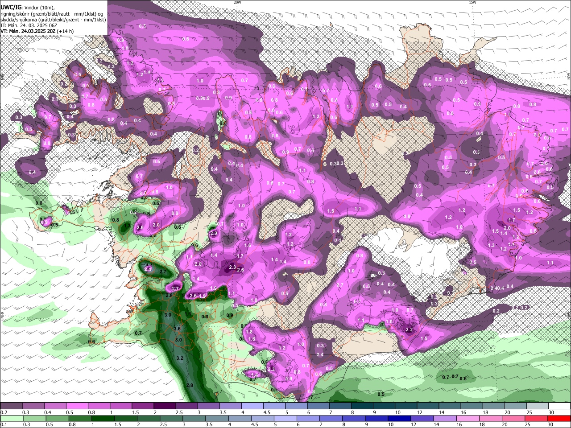
Task: Pick the snow scale swatch between 2 and 2.5
Action: pos(164,406)
